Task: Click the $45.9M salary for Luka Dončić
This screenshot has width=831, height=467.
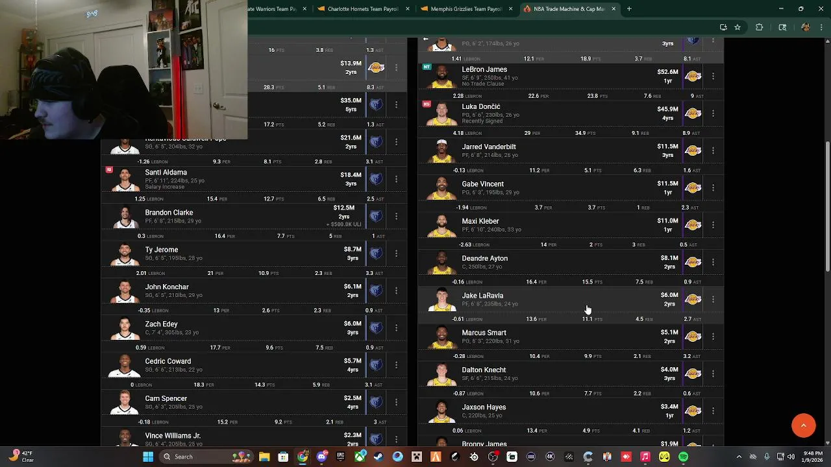Action: (667, 110)
